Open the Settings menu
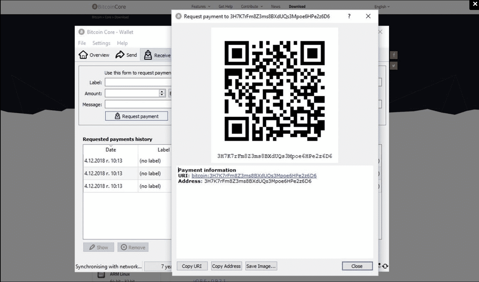This screenshot has width=479, height=282. coord(101,43)
